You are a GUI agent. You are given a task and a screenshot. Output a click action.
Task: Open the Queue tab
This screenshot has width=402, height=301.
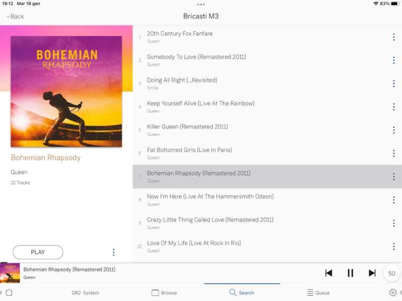(318, 292)
